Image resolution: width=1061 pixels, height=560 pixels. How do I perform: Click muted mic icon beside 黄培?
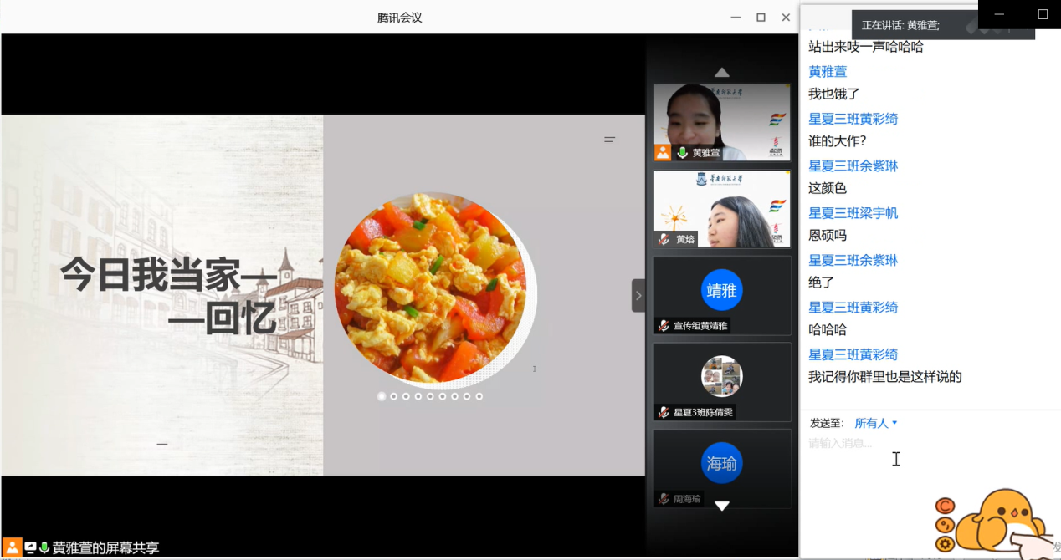(664, 239)
